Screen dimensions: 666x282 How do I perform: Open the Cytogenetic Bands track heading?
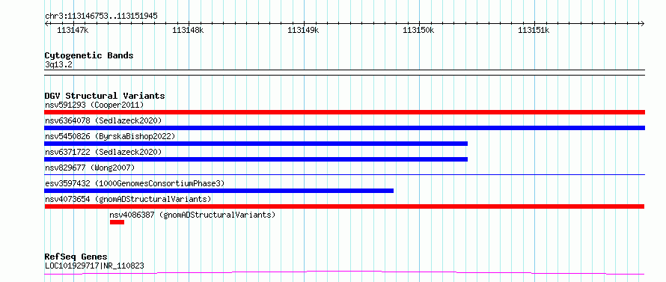tap(89, 55)
